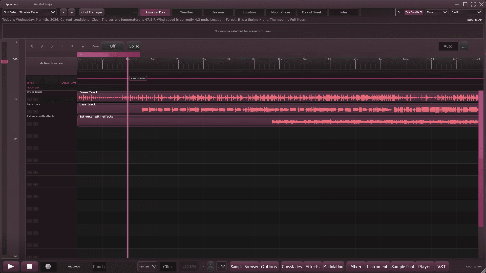Select the thin line tool
Screen dimensions: 486x273
point(52,46)
